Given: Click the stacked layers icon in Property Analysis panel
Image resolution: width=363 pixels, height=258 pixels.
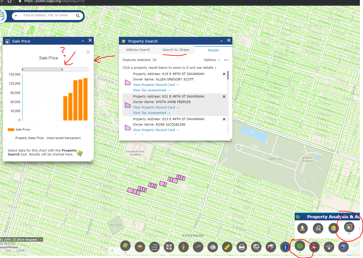Looking at the screenshot, I should pyautogui.click(x=334, y=228).
